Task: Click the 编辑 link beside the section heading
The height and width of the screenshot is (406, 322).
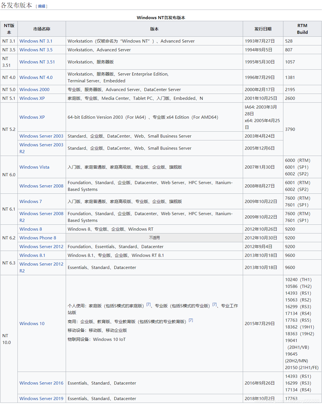Action: [41, 6]
